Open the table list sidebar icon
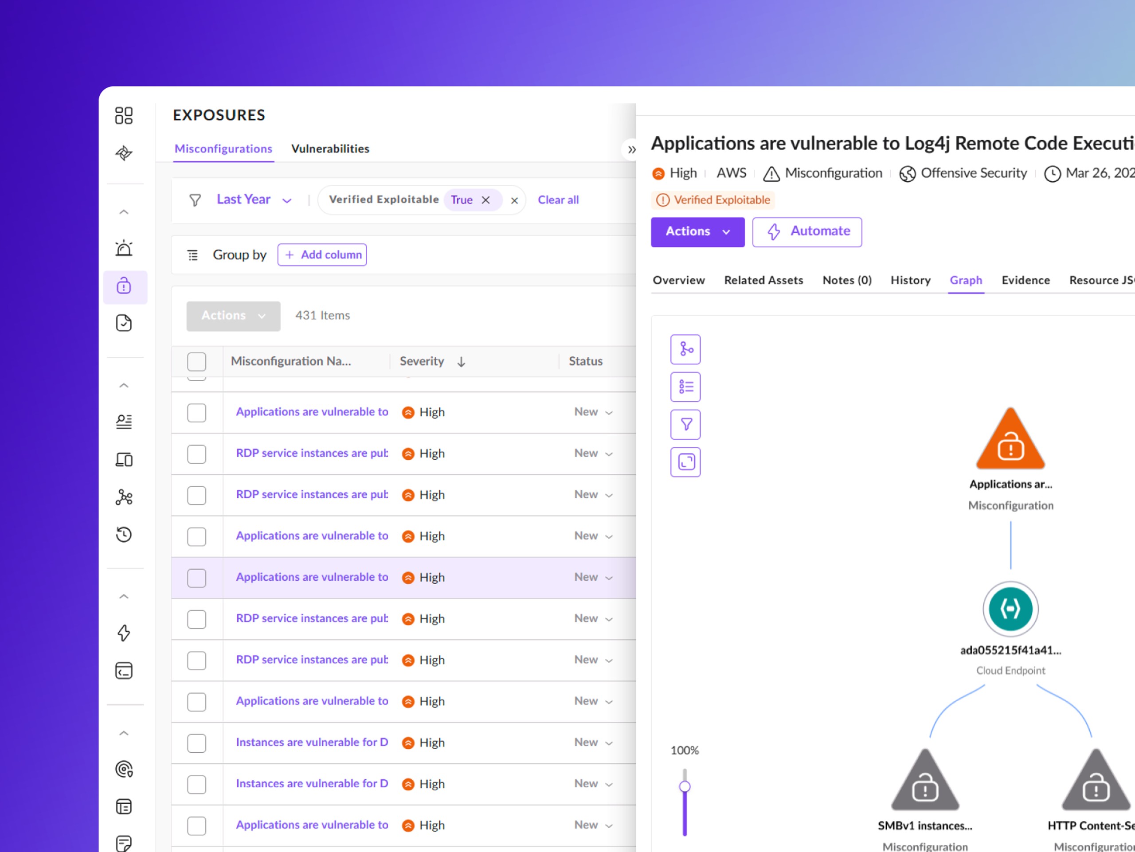 coord(124,806)
